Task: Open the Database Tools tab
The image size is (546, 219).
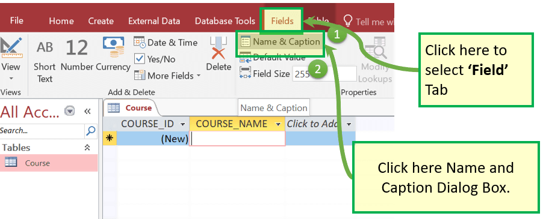Action: coord(225,21)
